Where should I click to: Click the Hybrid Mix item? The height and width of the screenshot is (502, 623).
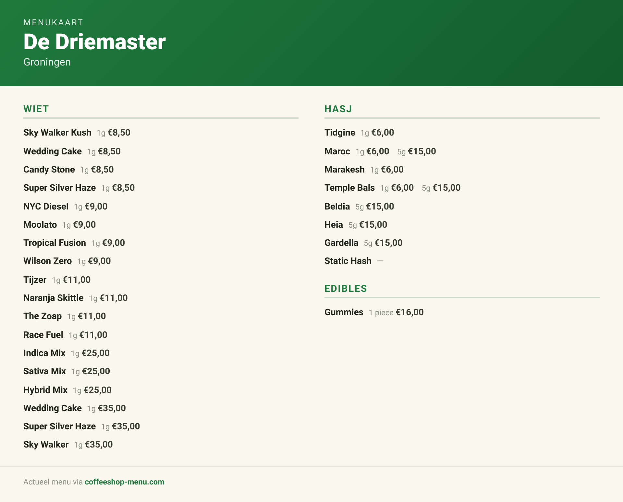(x=45, y=390)
